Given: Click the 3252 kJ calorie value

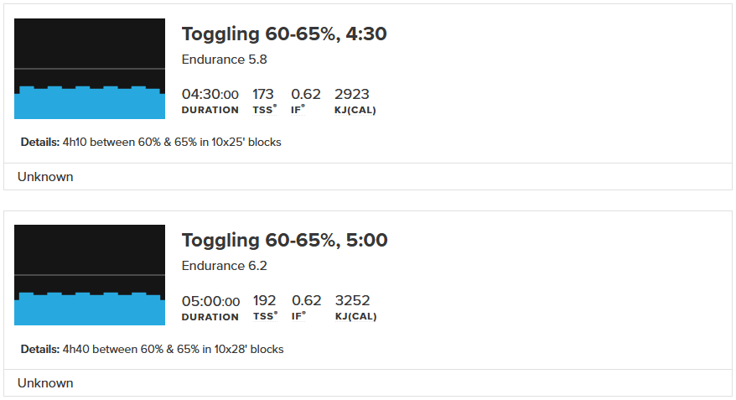Looking at the screenshot, I should (352, 301).
